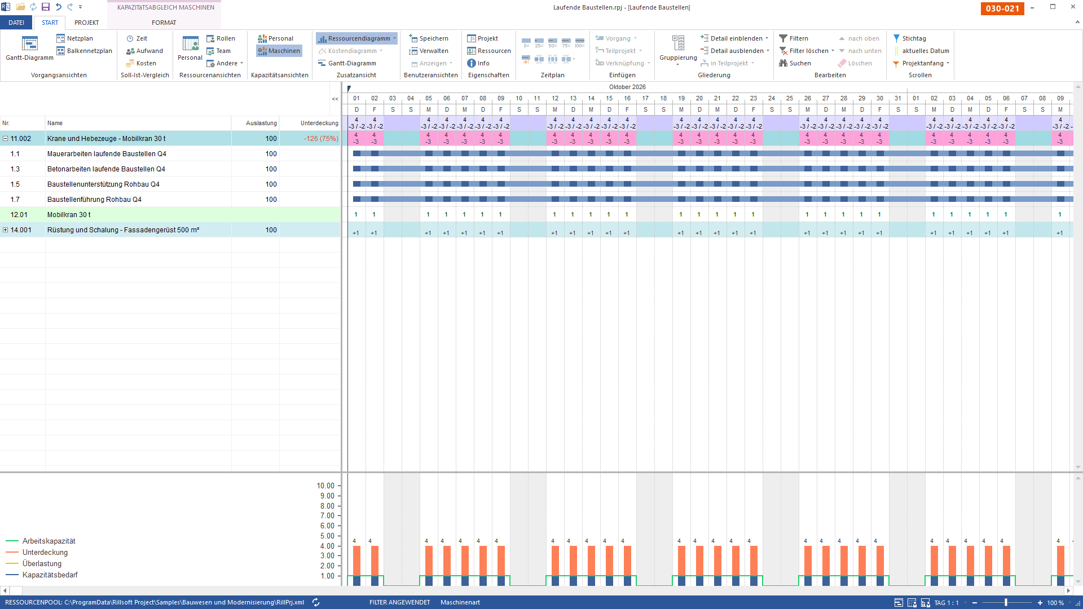Open Filter löschen dropdown
Image resolution: width=1083 pixels, height=609 pixels.
(833, 51)
